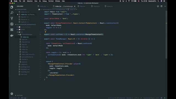Click the editor vertical scrollbar thumb
This screenshot has width=176, height=99.
pyautogui.click(x=166, y=35)
